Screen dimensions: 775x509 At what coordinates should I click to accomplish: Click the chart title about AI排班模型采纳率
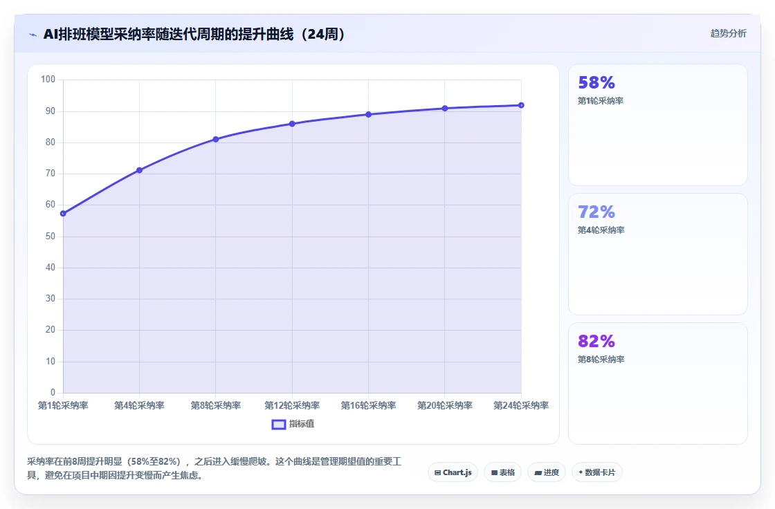tap(194, 34)
